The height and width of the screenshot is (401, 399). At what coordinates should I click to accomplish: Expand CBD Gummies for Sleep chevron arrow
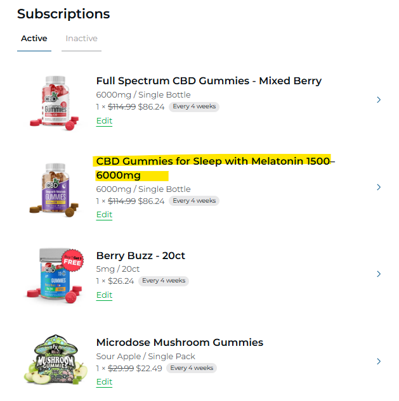point(379,188)
